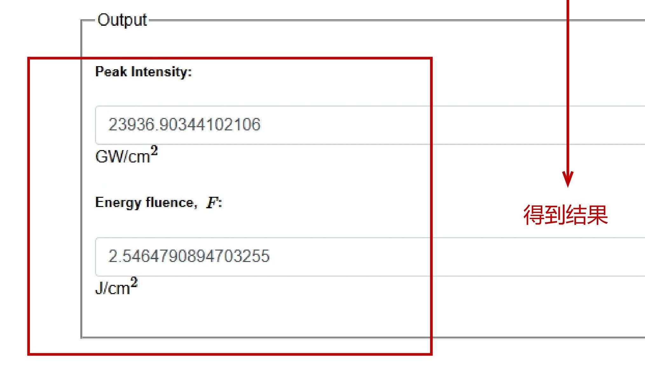Image resolution: width=645 pixels, height=379 pixels.
Task: Click the GW/cm² unit text
Action: (126, 155)
